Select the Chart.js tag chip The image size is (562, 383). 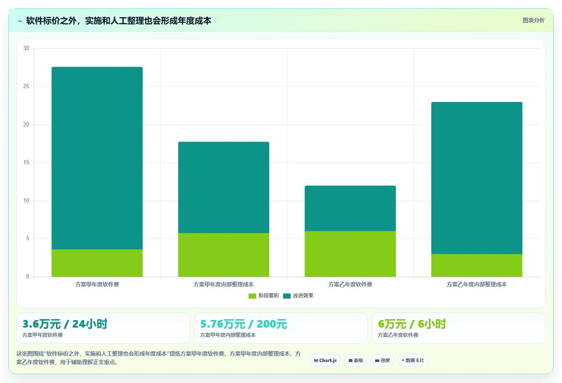point(325,360)
